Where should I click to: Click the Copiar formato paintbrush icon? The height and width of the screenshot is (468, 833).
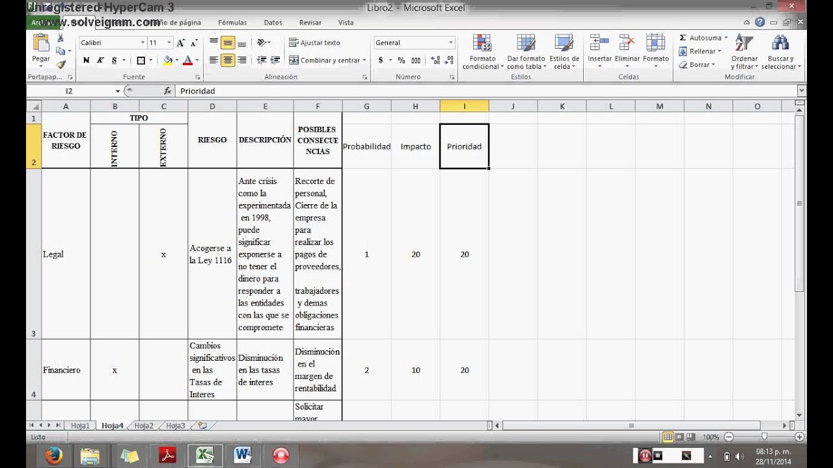point(61,64)
